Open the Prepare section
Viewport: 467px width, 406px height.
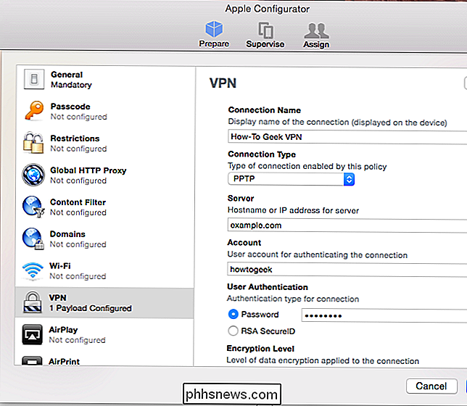point(214,34)
